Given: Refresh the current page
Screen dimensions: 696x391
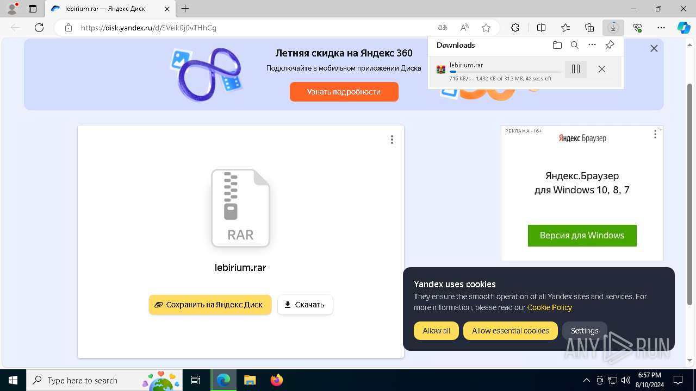Looking at the screenshot, I should [39, 28].
